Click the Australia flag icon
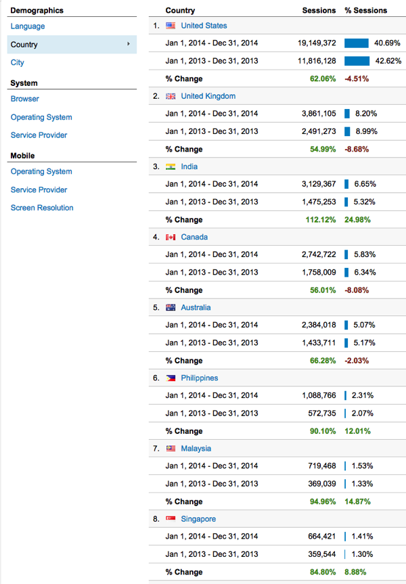The image size is (406, 584). point(171,308)
